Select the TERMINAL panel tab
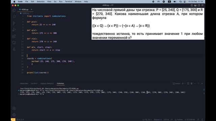 pyautogui.click(x=60, y=84)
